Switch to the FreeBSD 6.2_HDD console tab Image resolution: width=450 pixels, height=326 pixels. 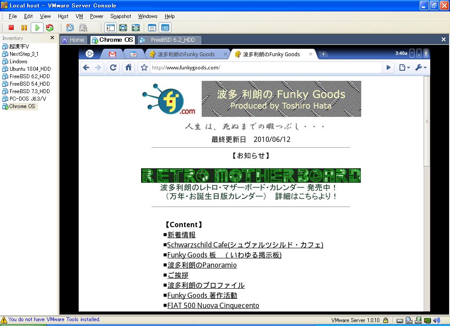170,40
